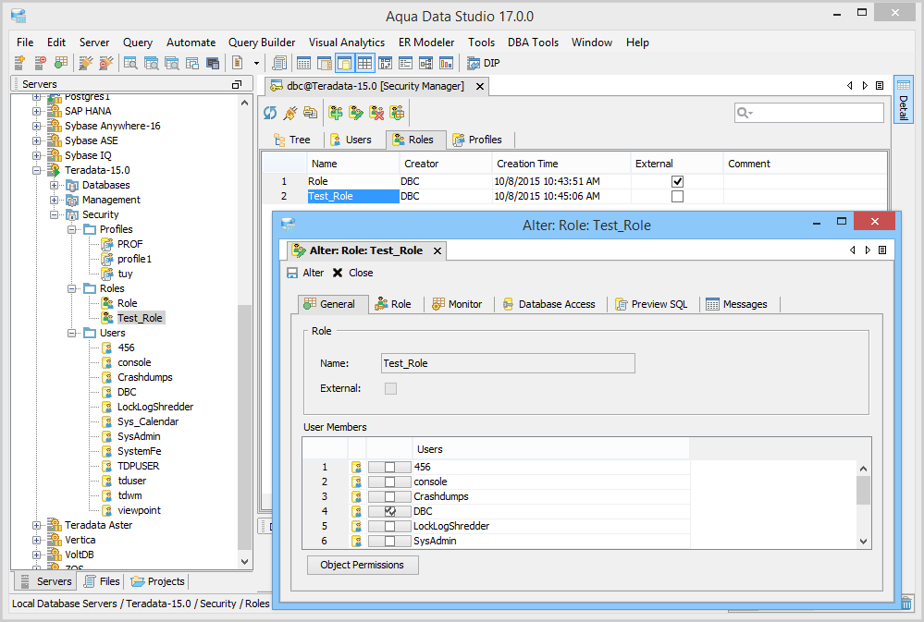Click the plug icon in the Security Manager toolbar

pyautogui.click(x=290, y=113)
